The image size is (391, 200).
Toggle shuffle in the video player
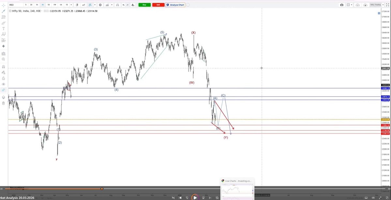173,198
